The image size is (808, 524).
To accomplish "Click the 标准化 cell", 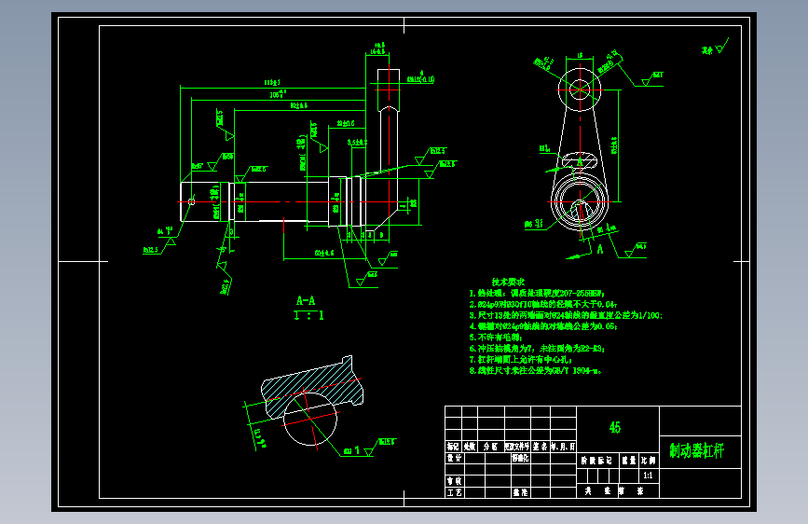I will click(x=520, y=458).
